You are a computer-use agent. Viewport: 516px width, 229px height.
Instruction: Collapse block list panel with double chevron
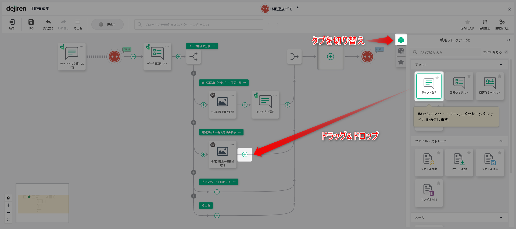[508, 40]
